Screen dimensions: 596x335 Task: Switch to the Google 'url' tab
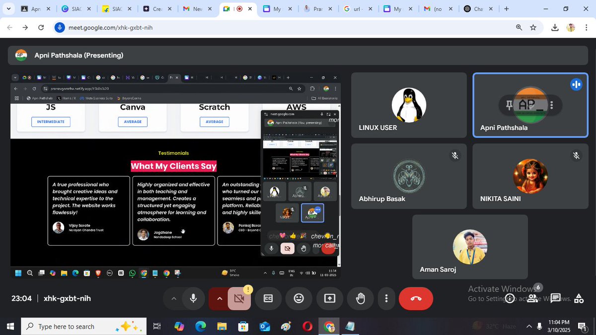point(358,9)
